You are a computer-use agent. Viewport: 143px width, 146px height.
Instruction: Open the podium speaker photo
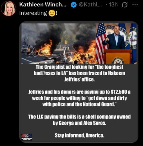[116, 44]
